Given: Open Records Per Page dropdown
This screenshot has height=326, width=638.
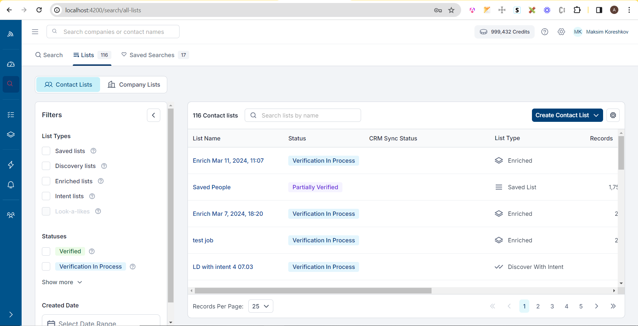Looking at the screenshot, I should [260, 306].
